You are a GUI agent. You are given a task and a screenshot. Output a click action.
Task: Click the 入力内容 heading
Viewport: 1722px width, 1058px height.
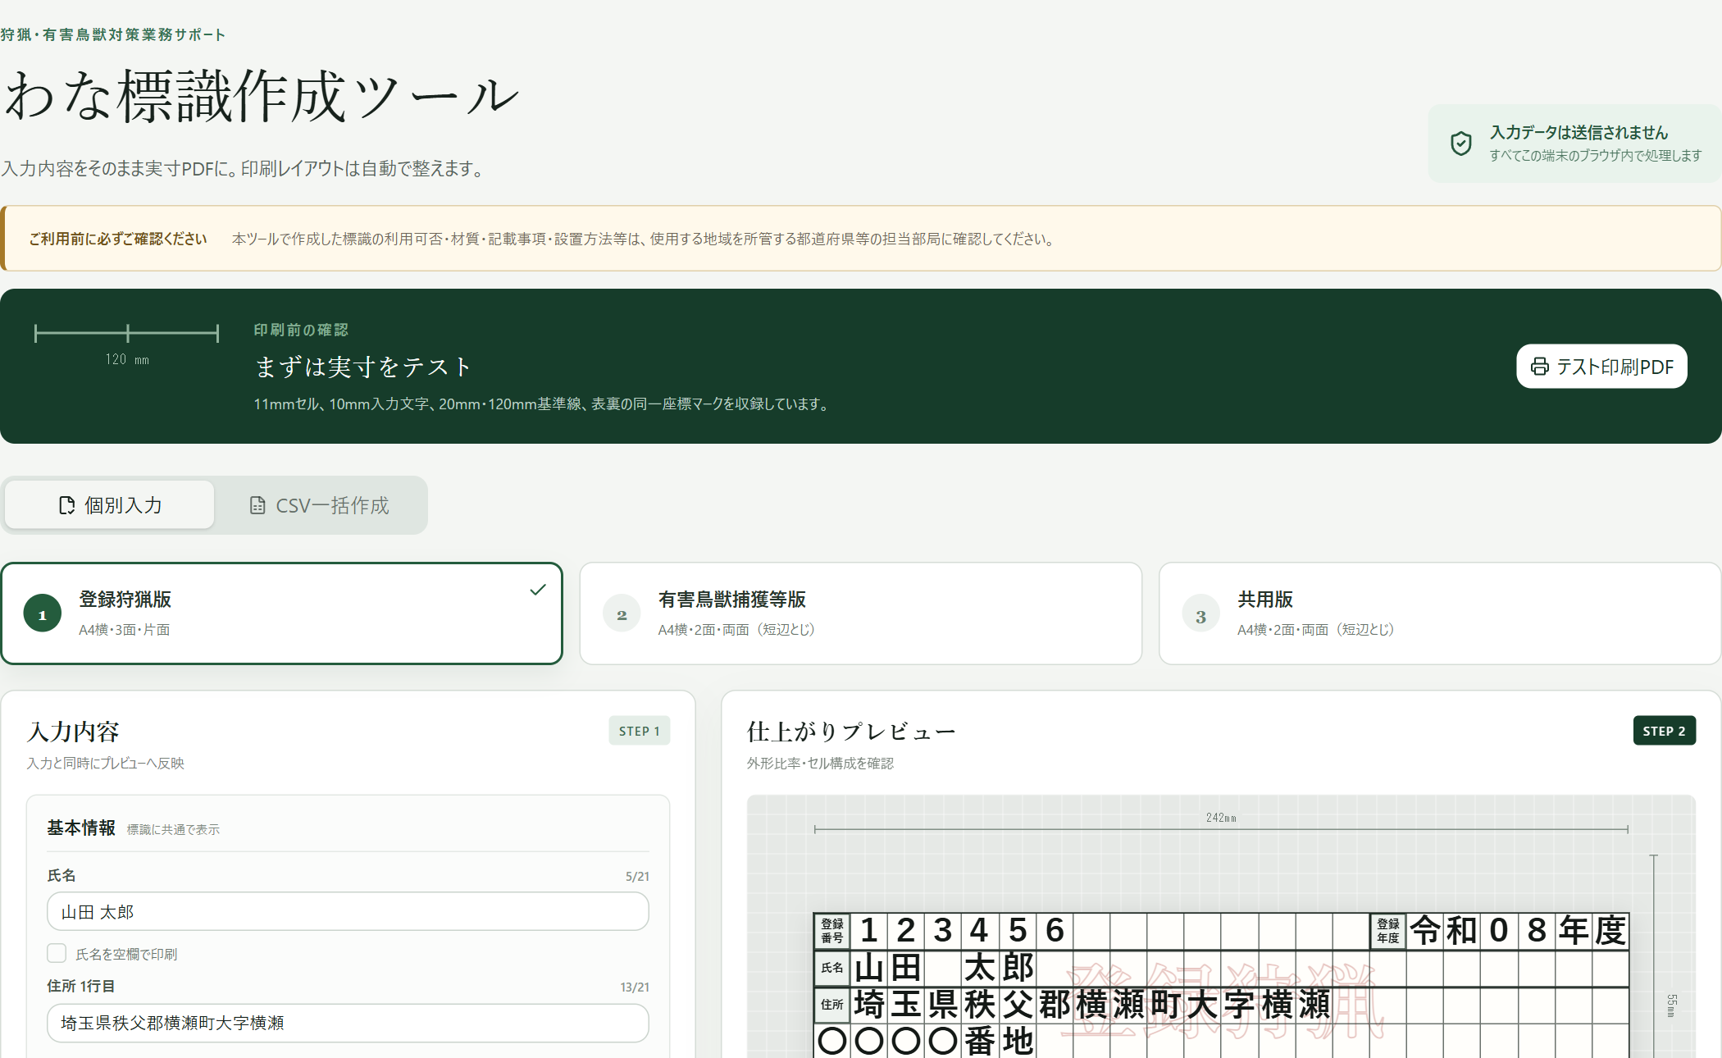(73, 731)
